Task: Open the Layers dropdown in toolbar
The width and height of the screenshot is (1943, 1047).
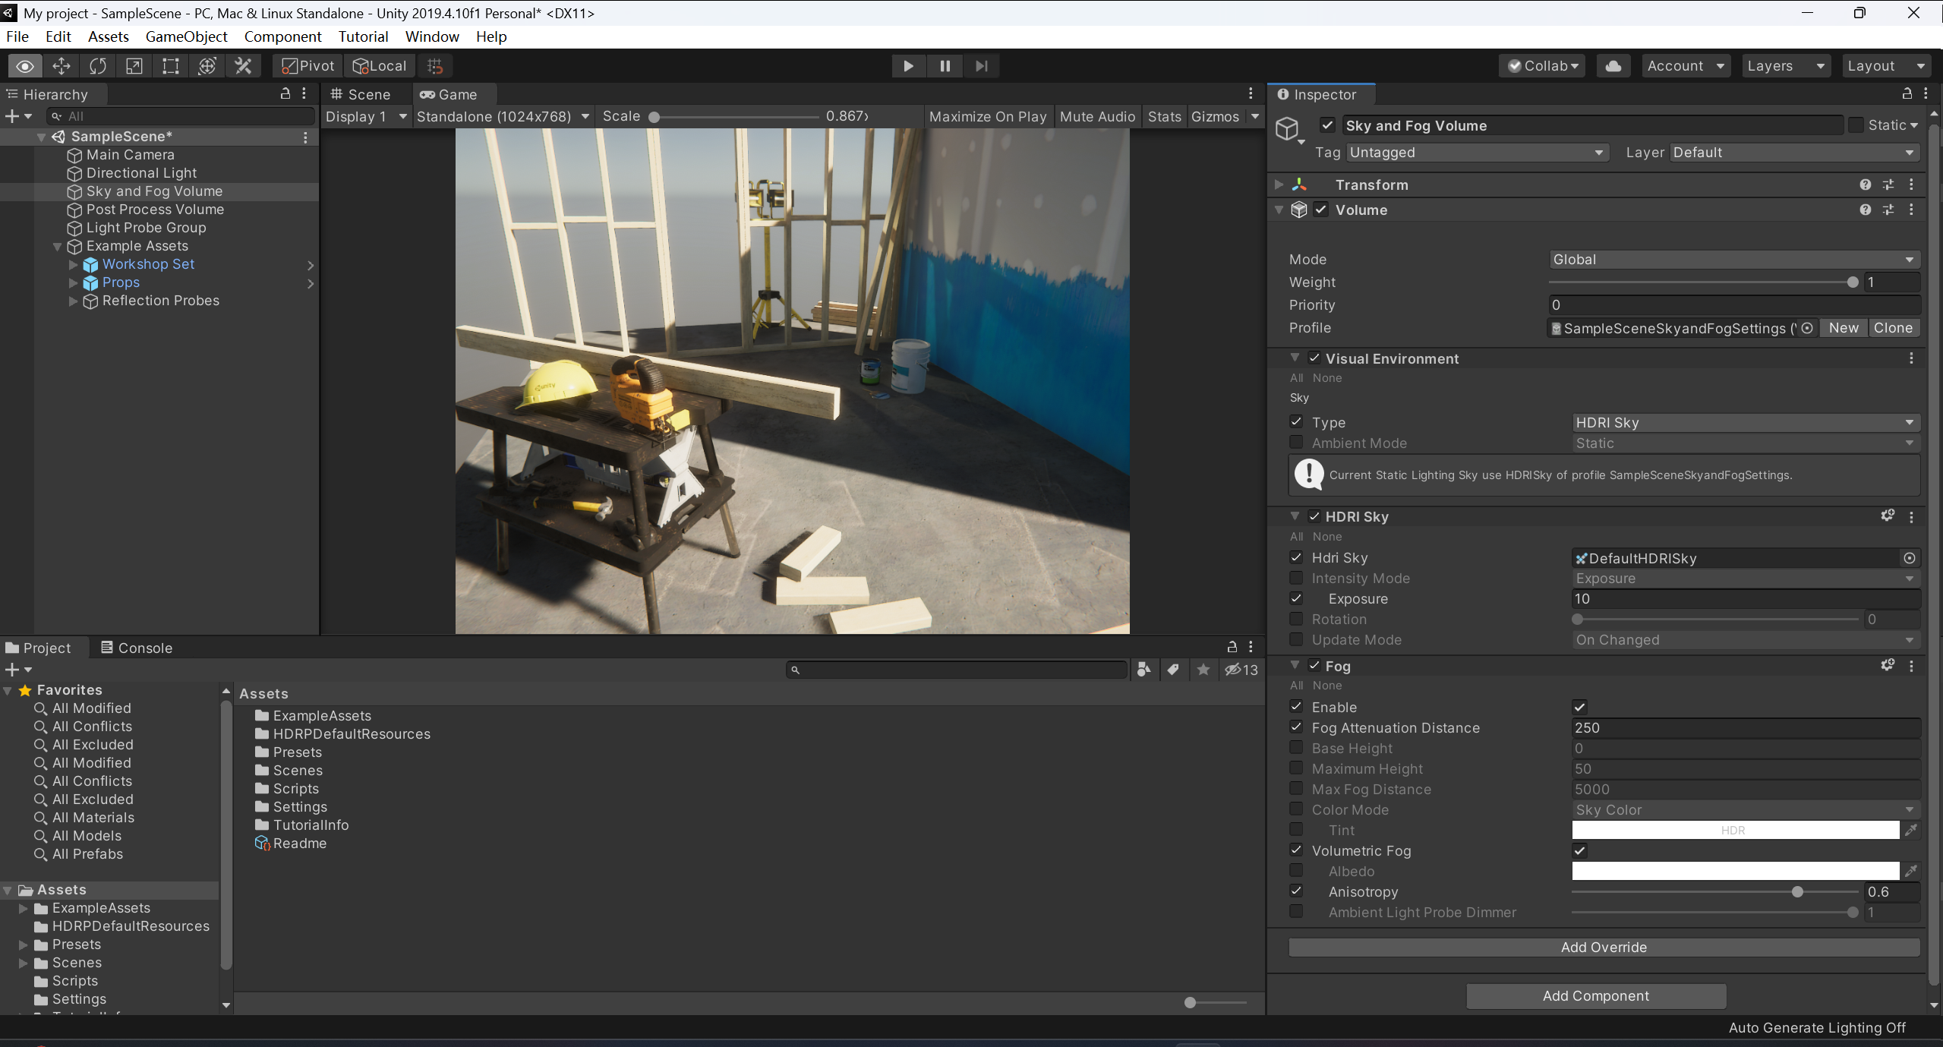Action: tap(1784, 66)
